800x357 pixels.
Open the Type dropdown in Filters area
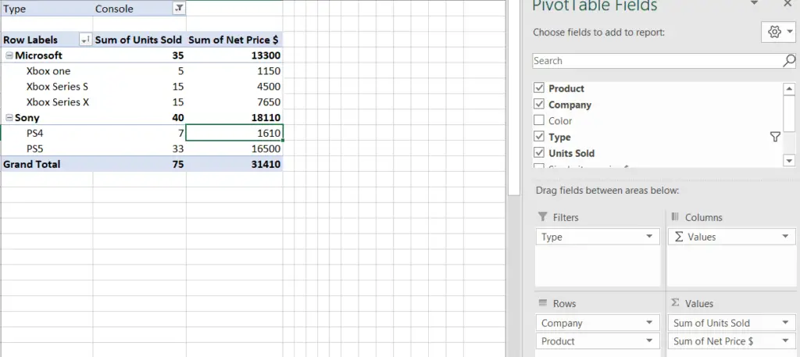649,237
